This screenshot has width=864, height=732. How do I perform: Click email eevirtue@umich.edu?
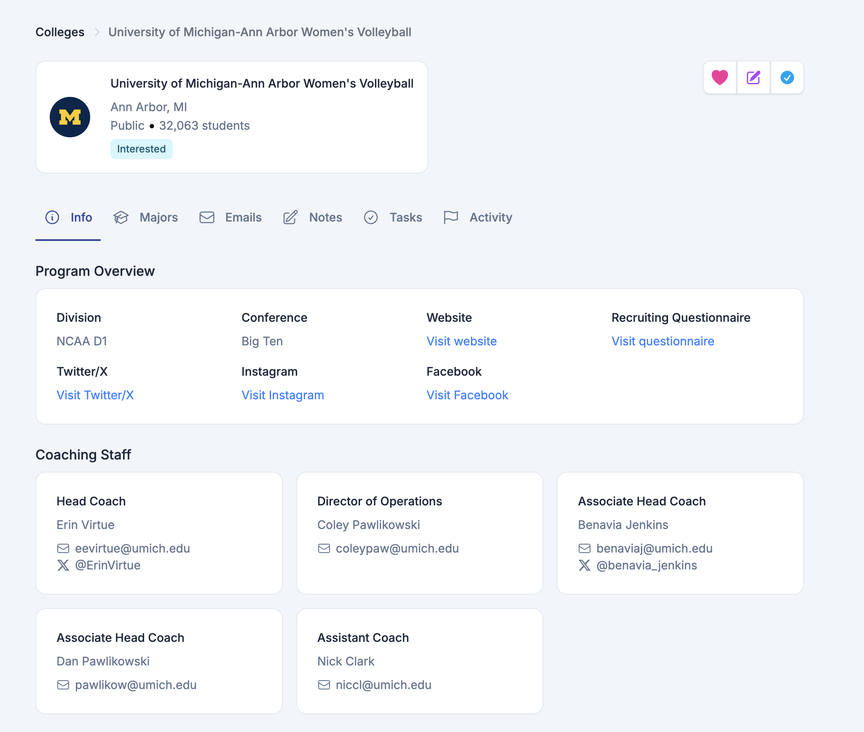point(132,548)
